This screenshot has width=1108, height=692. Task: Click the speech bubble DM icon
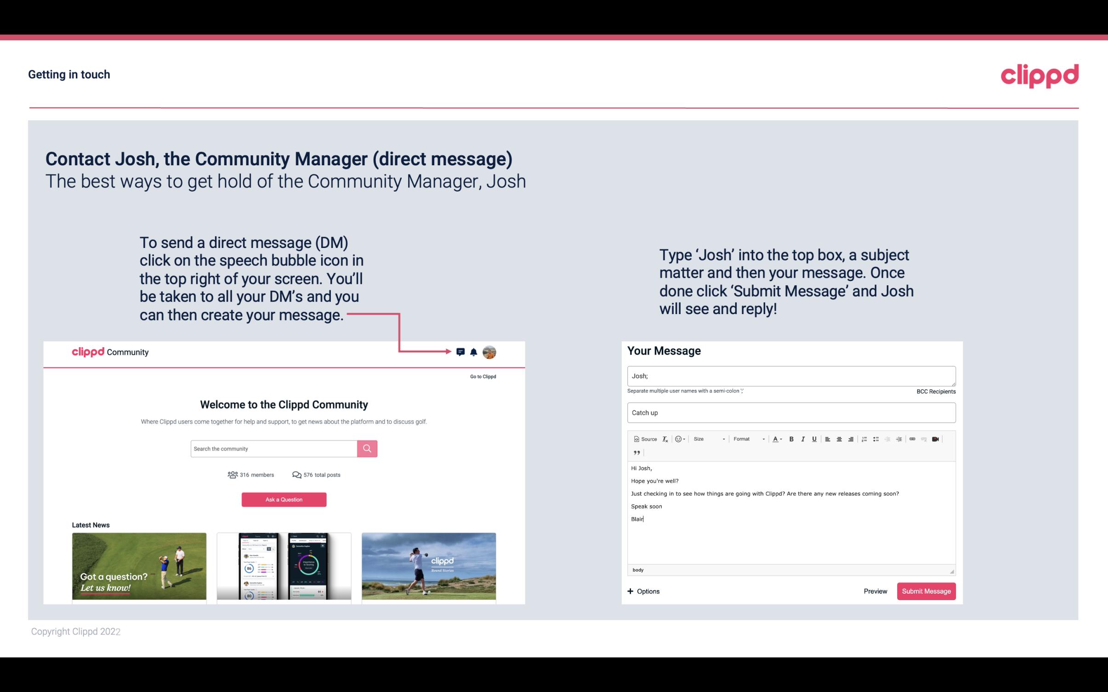point(461,352)
